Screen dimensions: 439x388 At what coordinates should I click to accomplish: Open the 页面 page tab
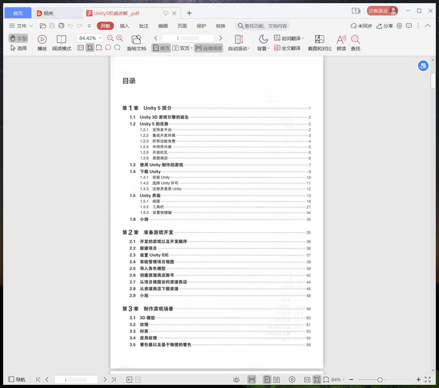coord(182,26)
